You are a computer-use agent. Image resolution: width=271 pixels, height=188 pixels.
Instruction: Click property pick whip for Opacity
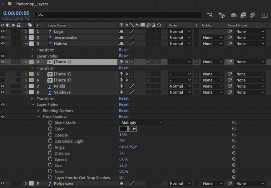coord(234,135)
